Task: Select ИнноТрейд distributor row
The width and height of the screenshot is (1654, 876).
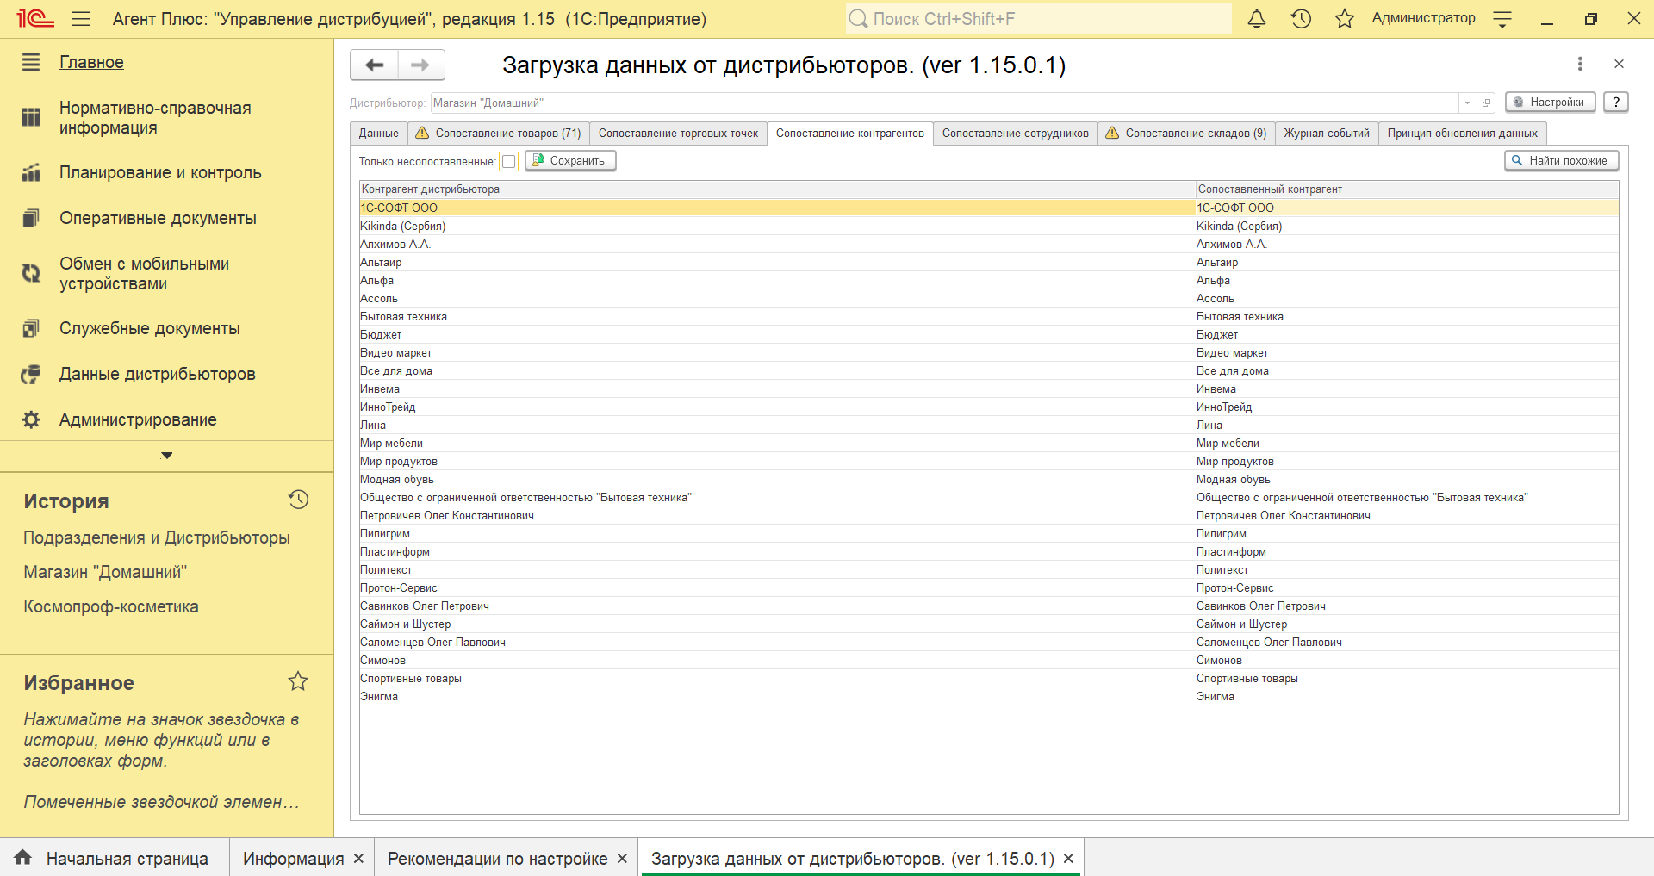Action: pyautogui.click(x=777, y=407)
